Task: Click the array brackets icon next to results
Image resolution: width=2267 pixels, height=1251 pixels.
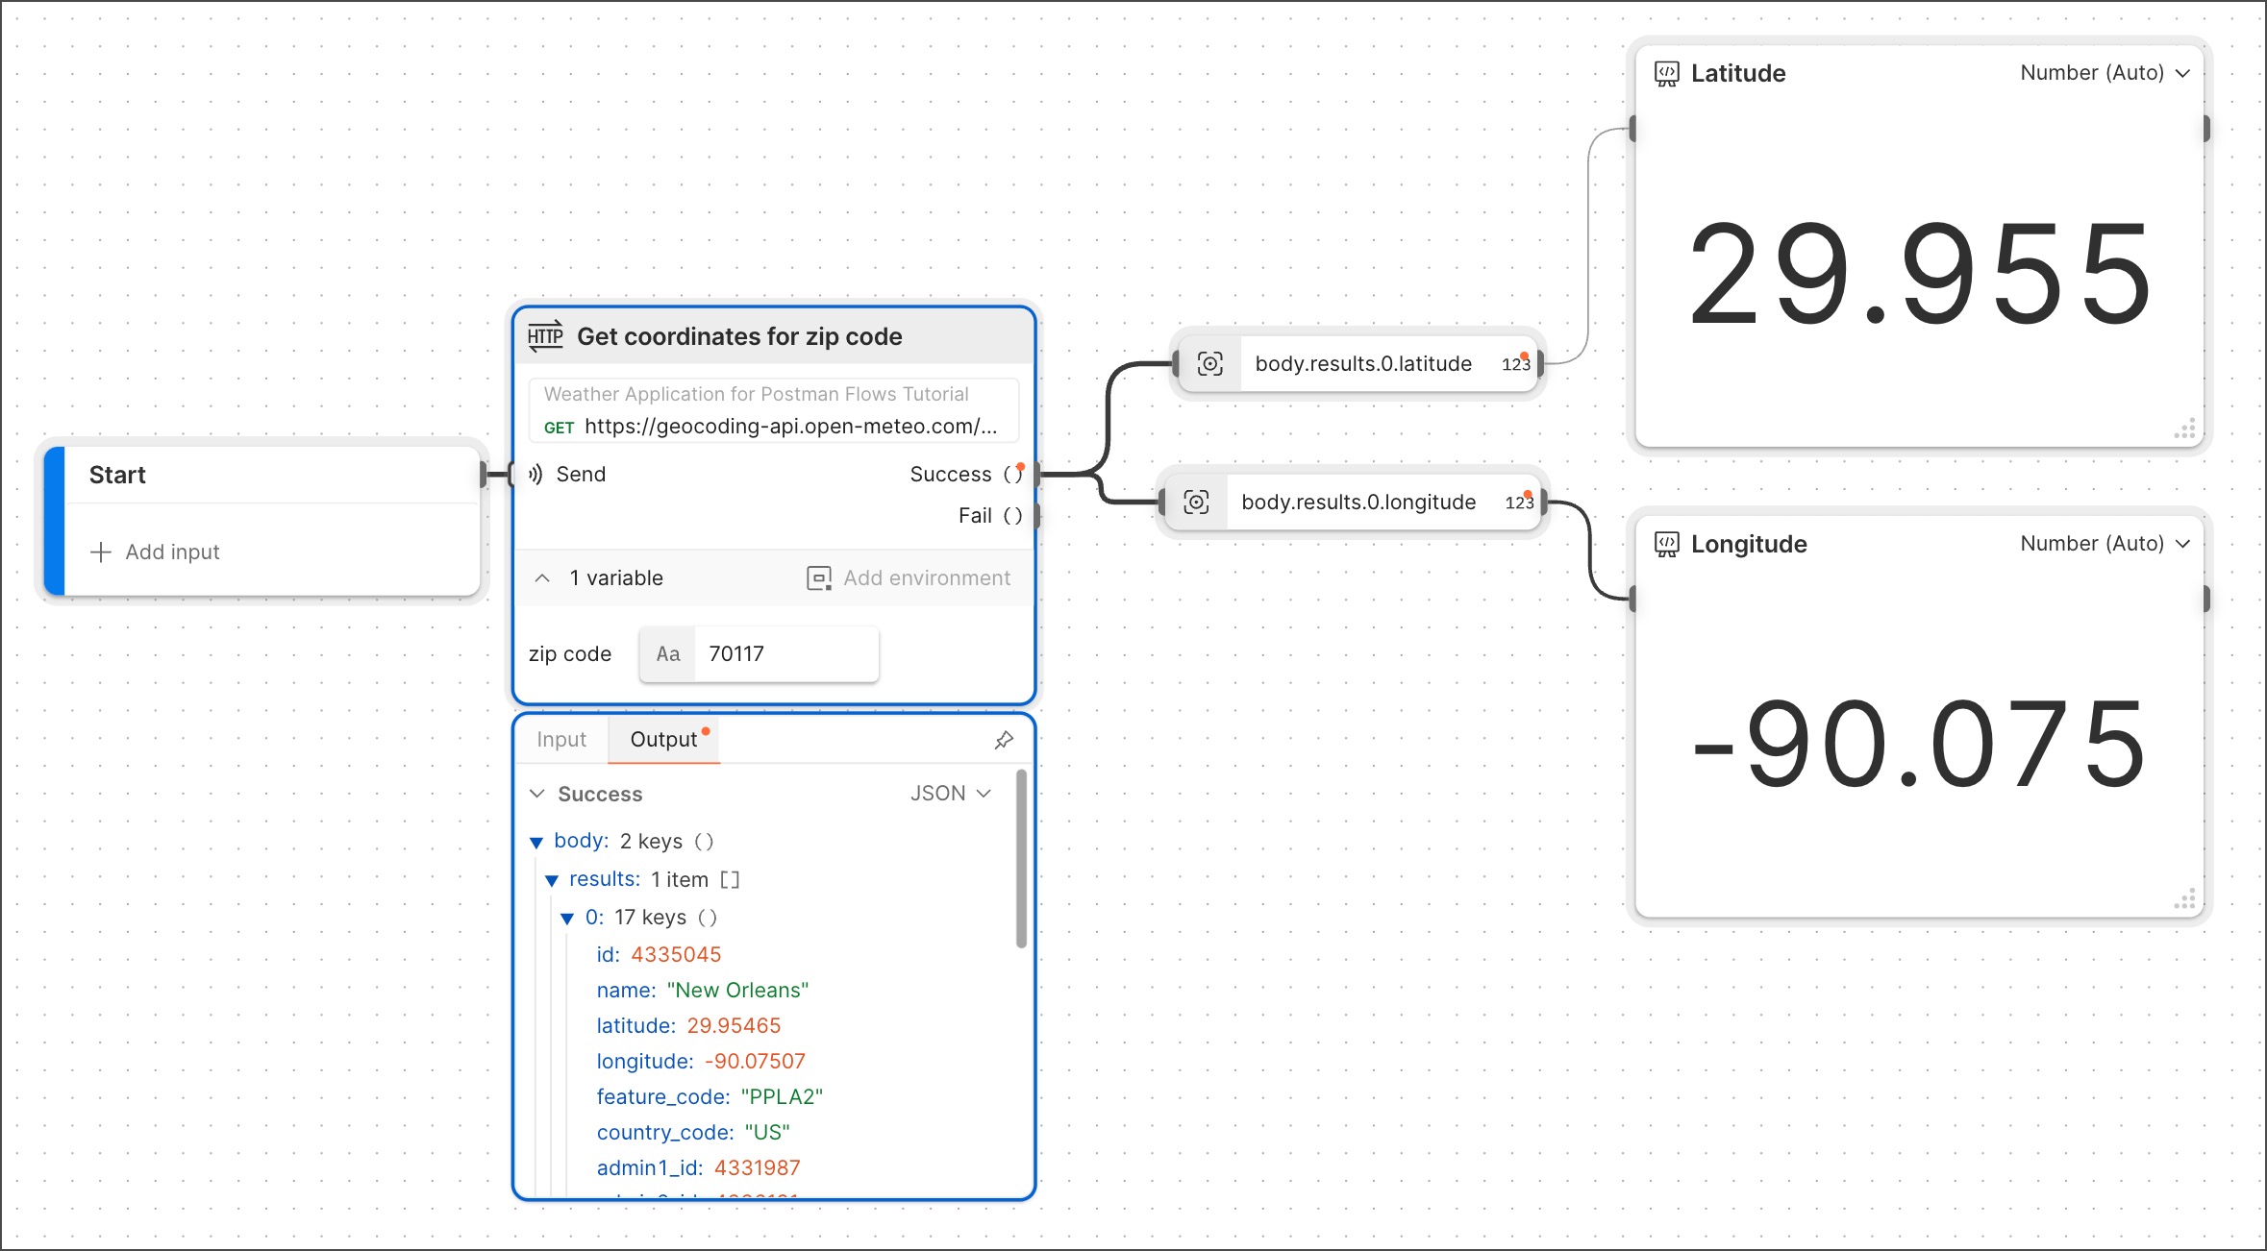Action: tap(730, 879)
